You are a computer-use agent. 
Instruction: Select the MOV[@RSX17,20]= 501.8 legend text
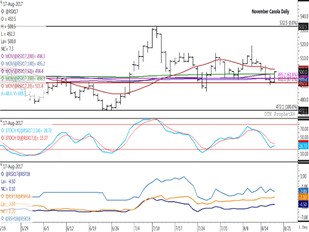(24, 86)
